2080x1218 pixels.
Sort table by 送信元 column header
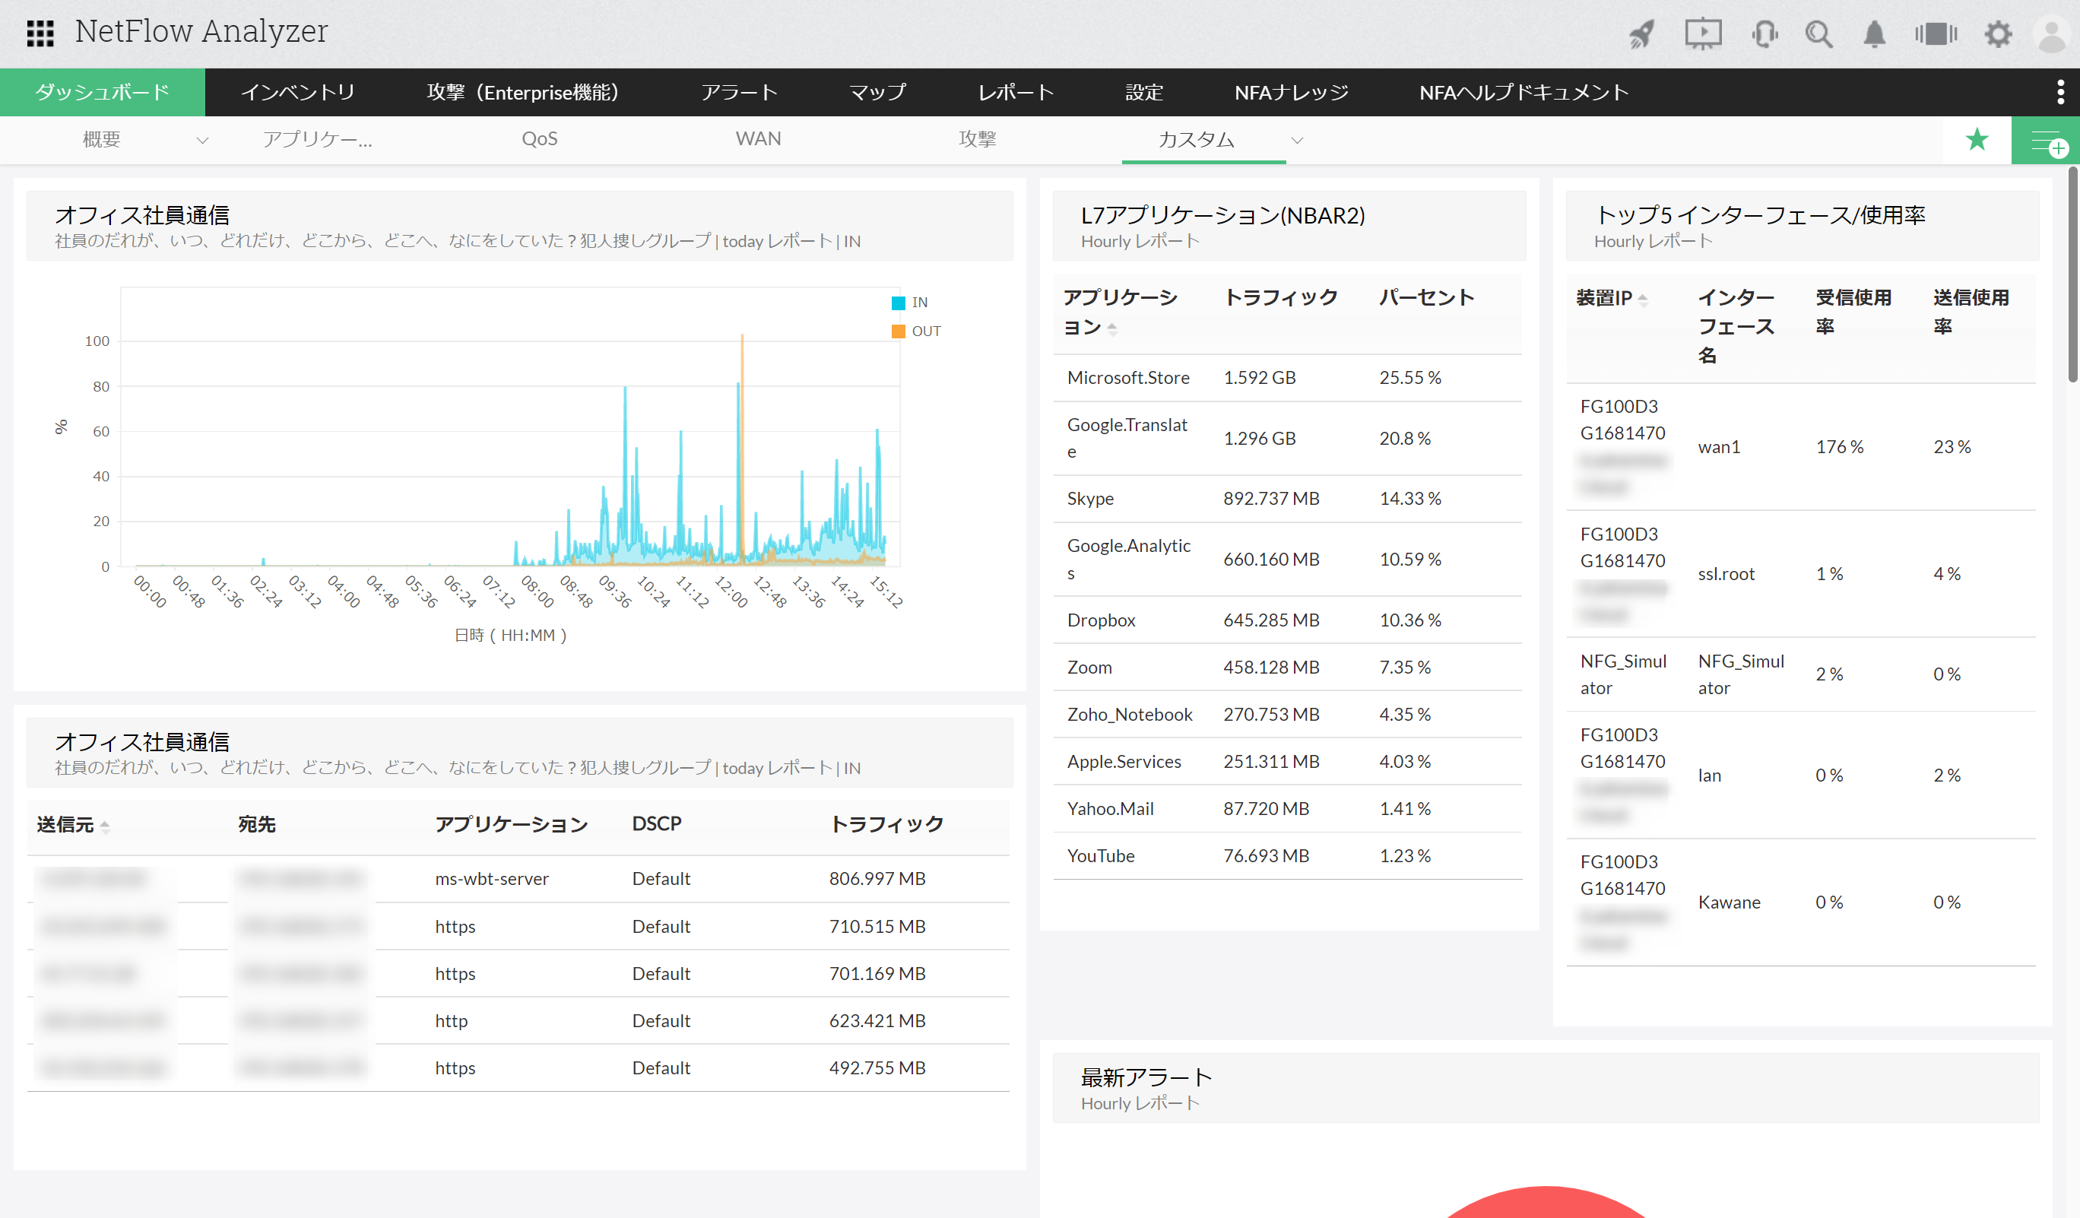coord(66,823)
